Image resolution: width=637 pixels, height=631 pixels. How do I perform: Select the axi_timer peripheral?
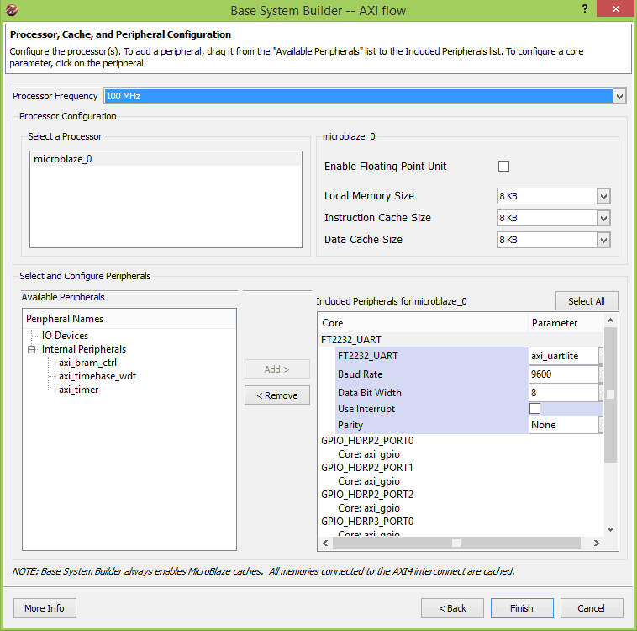(78, 390)
